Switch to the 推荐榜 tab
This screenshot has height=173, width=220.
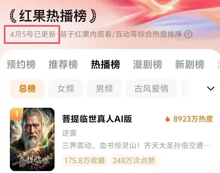point(63,65)
